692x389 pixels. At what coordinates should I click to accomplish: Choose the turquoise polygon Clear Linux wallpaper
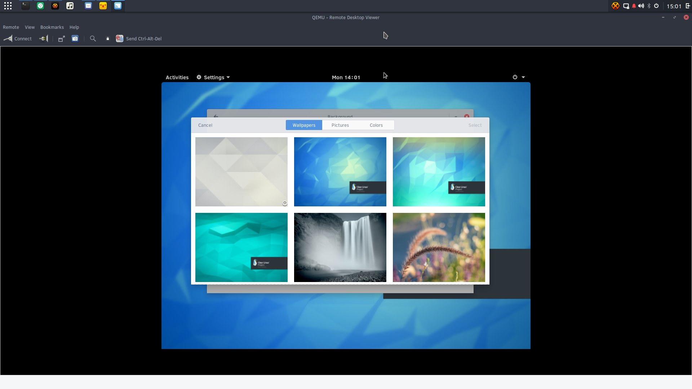(x=241, y=247)
